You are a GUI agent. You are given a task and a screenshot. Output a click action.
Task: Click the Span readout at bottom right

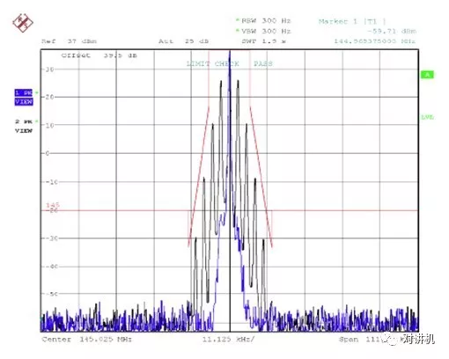pos(361,340)
